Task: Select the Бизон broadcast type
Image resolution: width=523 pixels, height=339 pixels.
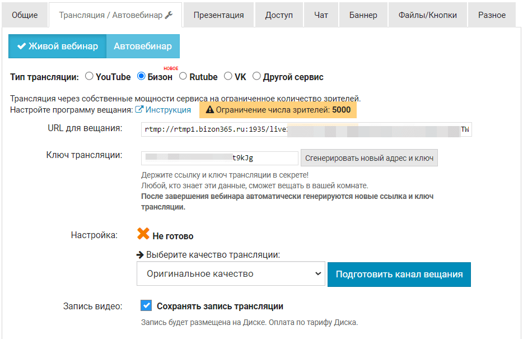Action: pyautogui.click(x=141, y=76)
